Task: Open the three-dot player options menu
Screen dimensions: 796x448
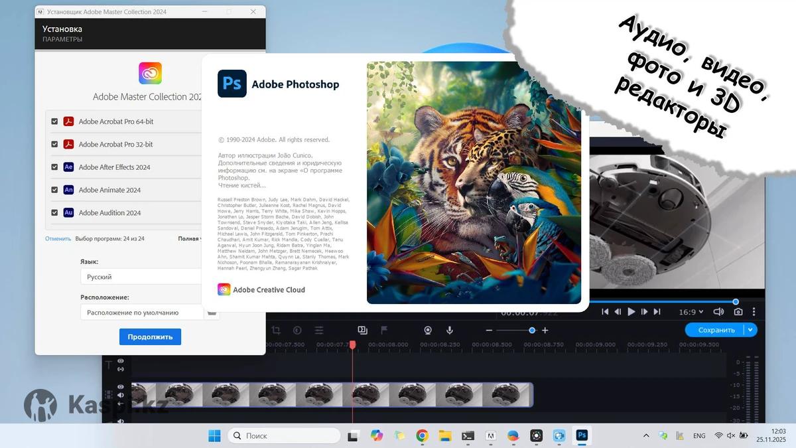Action: click(754, 311)
